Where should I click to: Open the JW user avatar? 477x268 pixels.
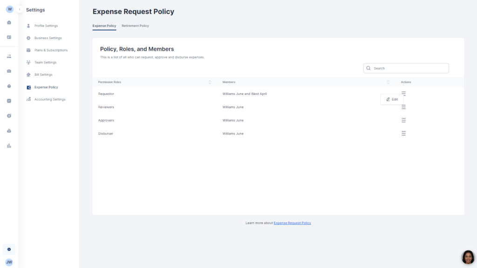click(9, 262)
